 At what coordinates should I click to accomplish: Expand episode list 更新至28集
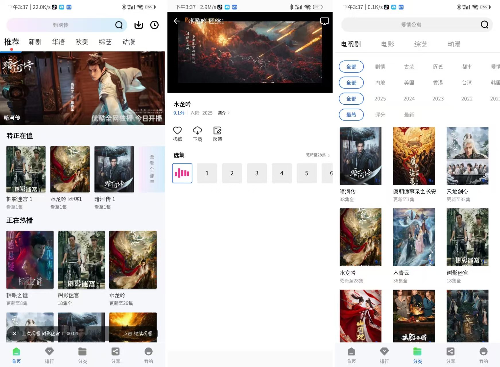coord(318,155)
